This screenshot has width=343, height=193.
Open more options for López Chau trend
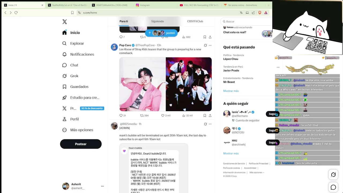tap(278, 56)
